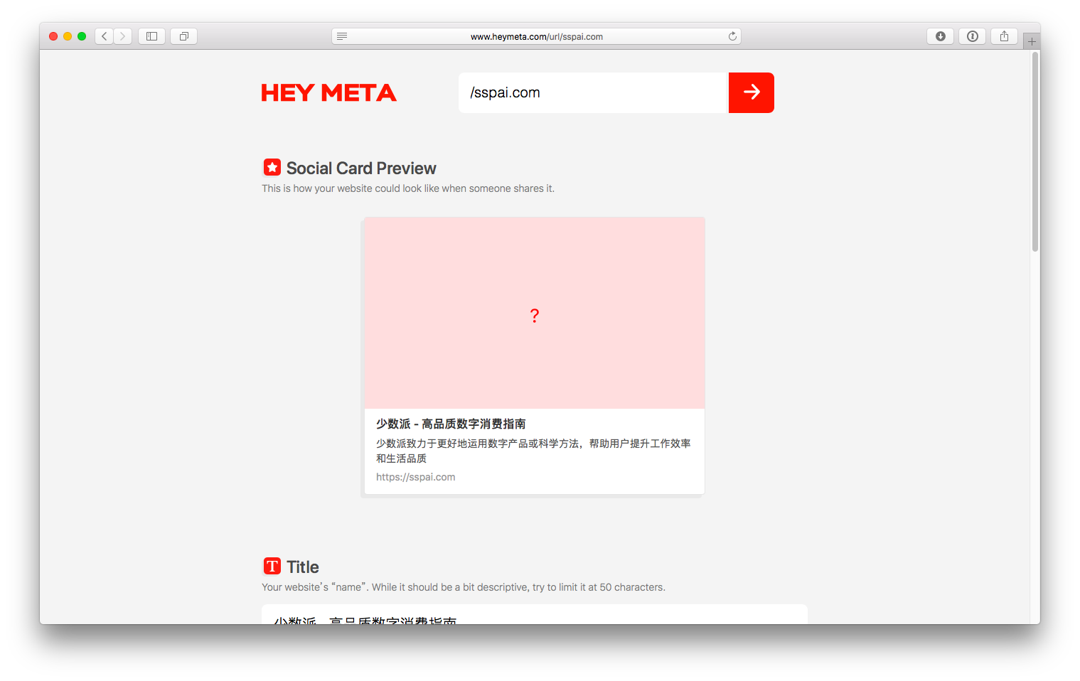
Task: Click the HEY META logo
Action: click(328, 92)
